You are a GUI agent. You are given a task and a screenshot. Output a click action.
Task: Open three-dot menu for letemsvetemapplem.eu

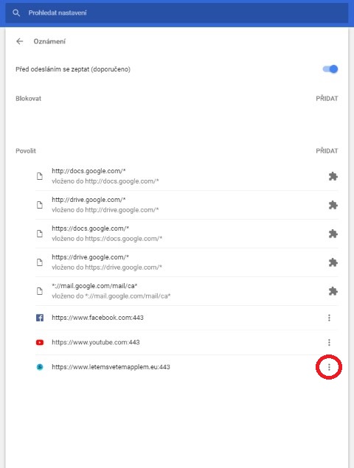(329, 367)
